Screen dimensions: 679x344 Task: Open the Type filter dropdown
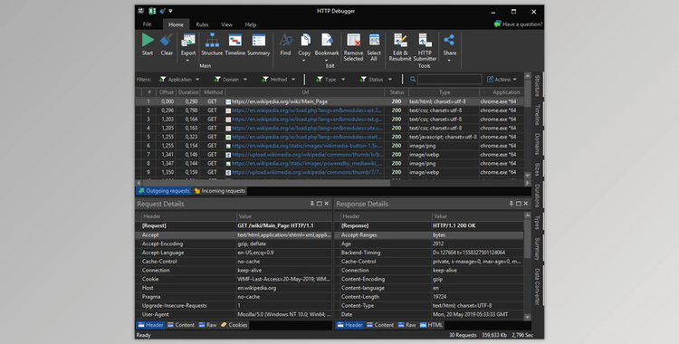330,80
